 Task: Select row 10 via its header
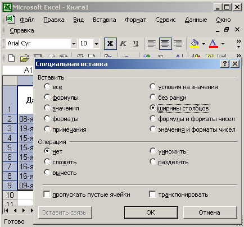(x=10, y=195)
